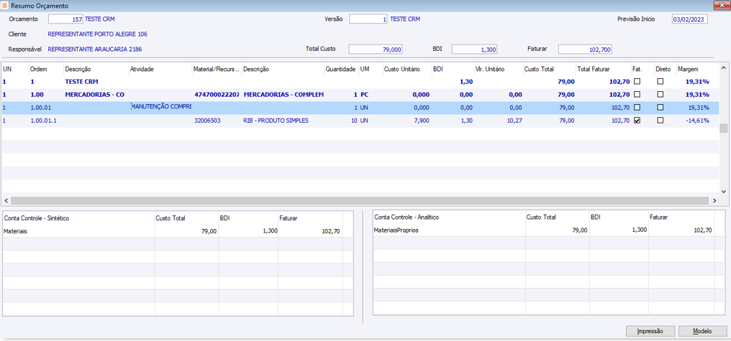
Task: Click the Quantidade column header
Action: pos(340,69)
